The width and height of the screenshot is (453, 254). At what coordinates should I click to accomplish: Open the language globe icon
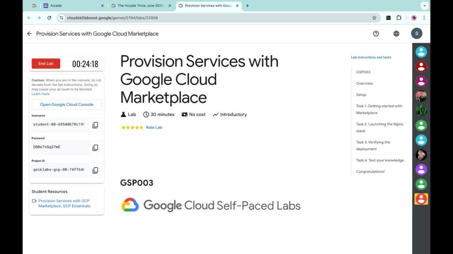(x=397, y=34)
